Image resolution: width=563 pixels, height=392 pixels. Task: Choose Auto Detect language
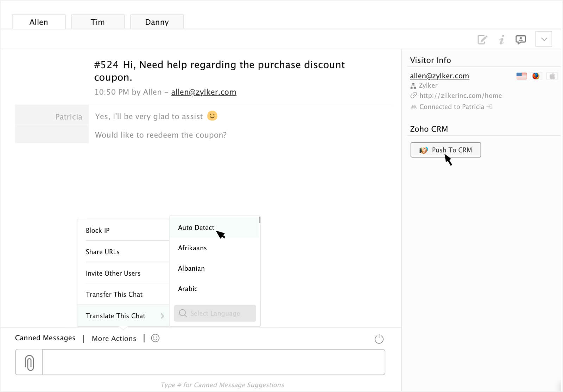click(x=196, y=227)
